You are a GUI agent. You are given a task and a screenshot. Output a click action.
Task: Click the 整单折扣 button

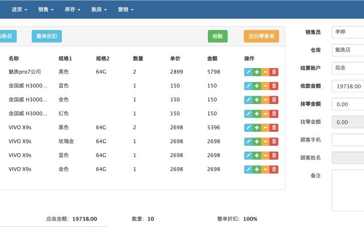pos(47,36)
